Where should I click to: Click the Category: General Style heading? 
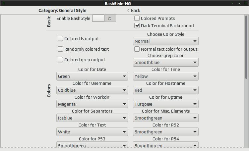point(62,11)
